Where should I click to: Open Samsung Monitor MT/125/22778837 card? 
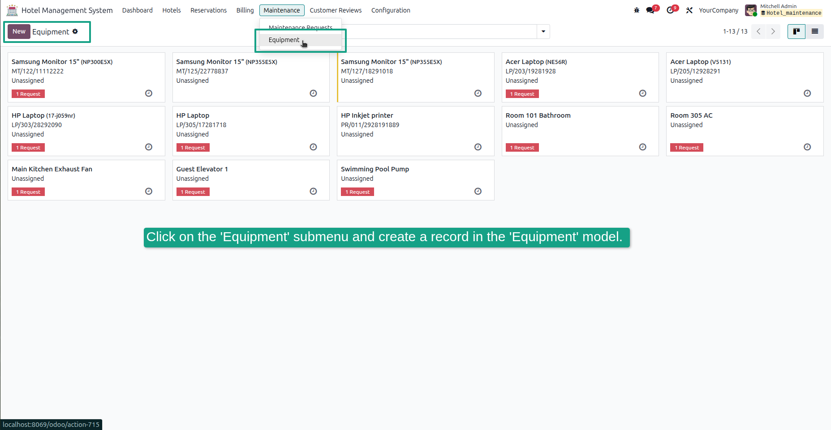[x=251, y=77]
